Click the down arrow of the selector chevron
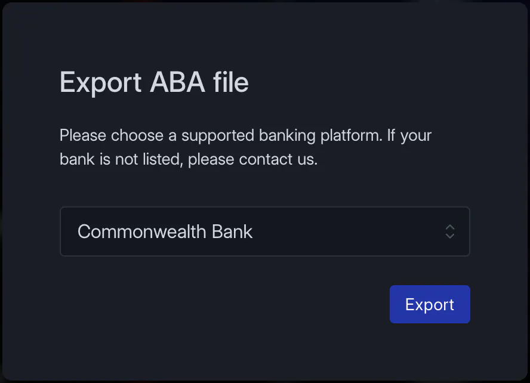 pos(449,236)
